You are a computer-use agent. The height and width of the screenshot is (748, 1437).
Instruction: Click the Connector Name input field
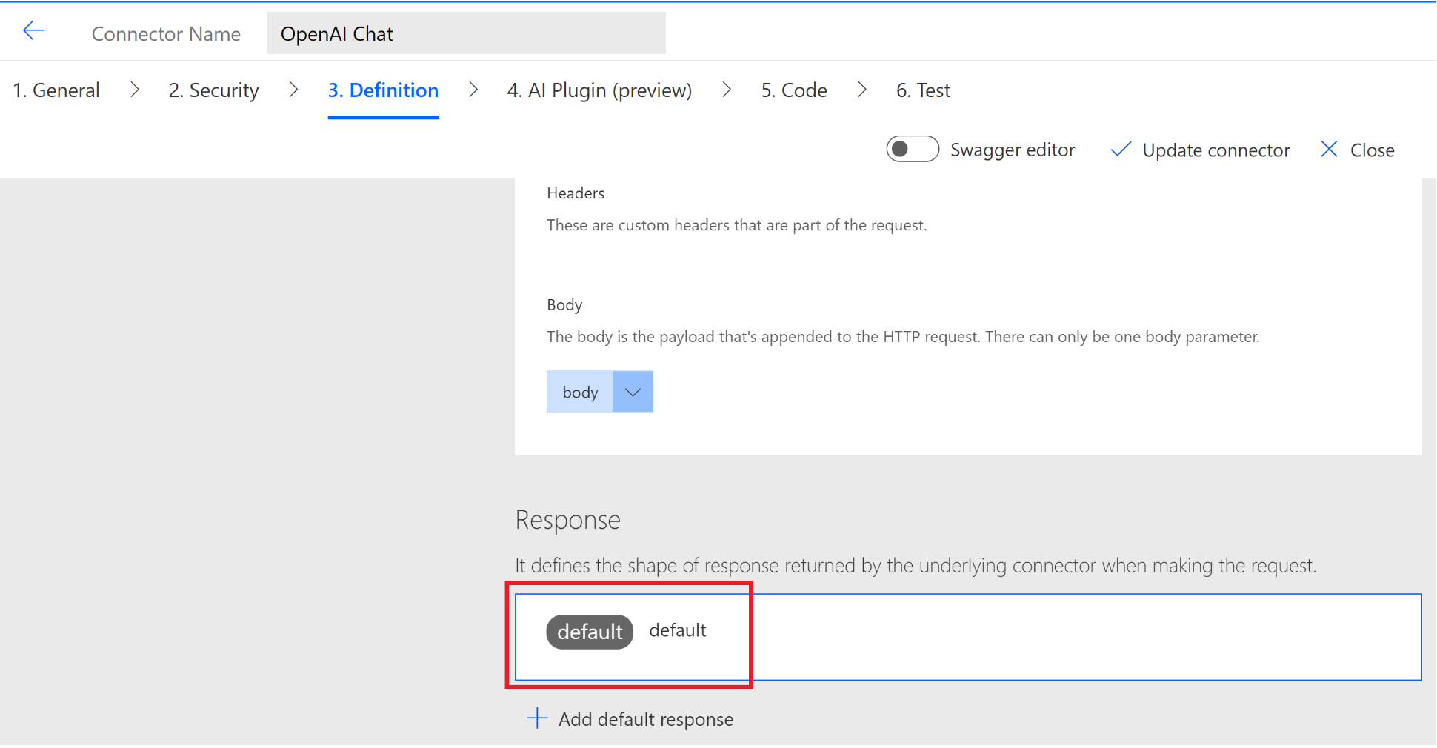pos(466,34)
